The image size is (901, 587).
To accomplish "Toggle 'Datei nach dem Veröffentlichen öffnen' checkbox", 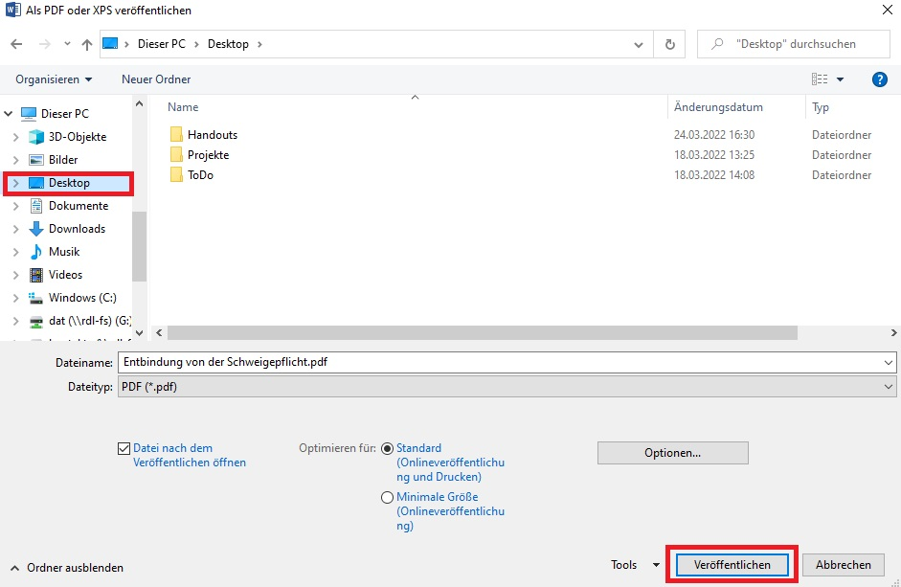I will [x=124, y=448].
